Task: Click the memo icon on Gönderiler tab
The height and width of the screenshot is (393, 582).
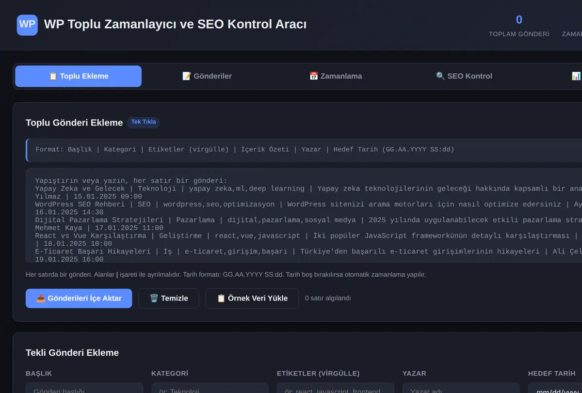Action: 187,76
